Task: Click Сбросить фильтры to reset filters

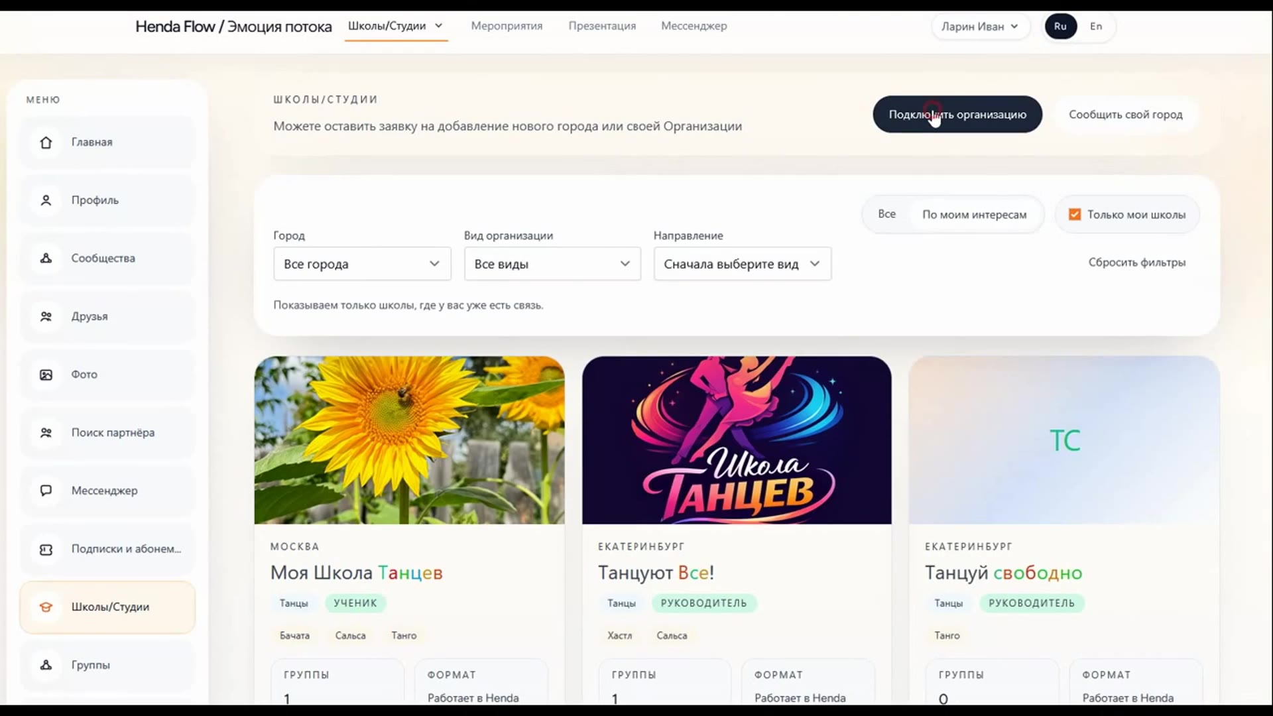Action: pyautogui.click(x=1137, y=263)
